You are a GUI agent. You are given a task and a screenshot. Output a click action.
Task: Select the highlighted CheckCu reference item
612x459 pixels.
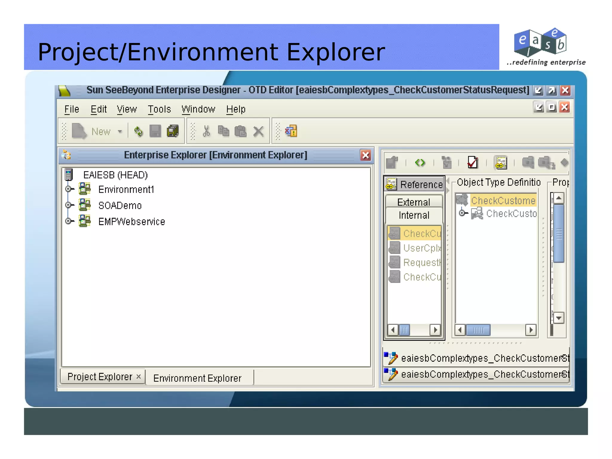pos(414,233)
